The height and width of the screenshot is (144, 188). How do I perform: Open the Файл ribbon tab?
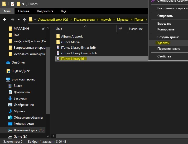[x=7, y=11]
